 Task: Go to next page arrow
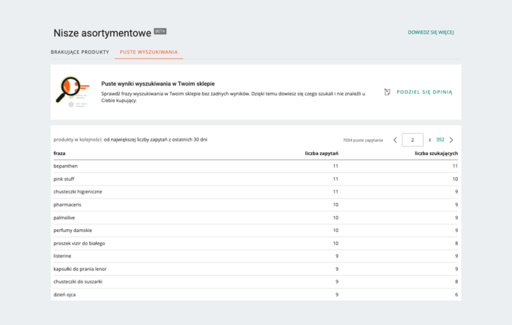[x=451, y=140]
